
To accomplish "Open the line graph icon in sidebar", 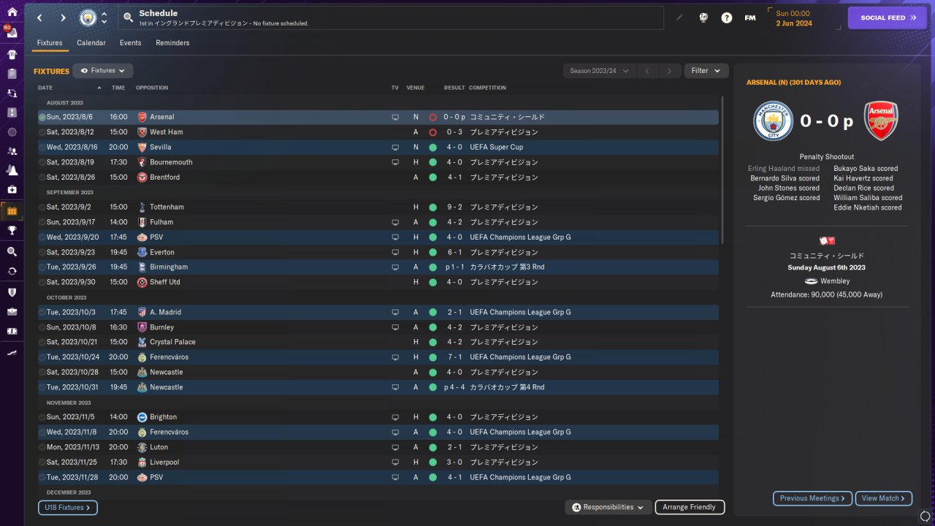I will [x=12, y=352].
